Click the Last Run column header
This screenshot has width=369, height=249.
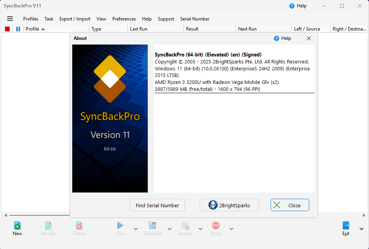coord(156,29)
